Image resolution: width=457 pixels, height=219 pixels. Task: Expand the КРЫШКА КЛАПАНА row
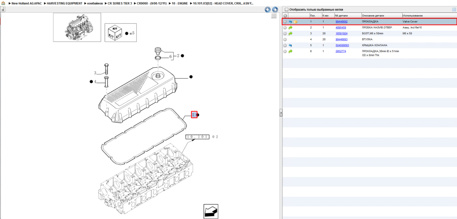(285, 45)
